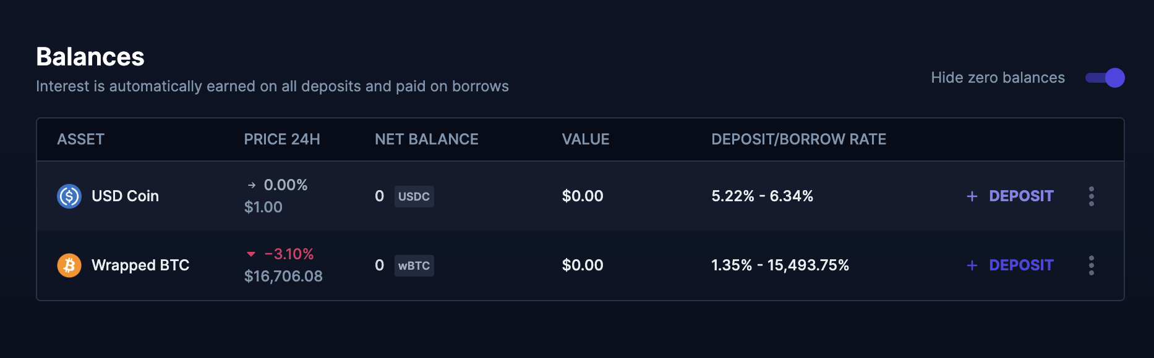Screen dimensions: 1154x358
Task: Select the Wrapped BTC asset name
Action: pos(140,265)
